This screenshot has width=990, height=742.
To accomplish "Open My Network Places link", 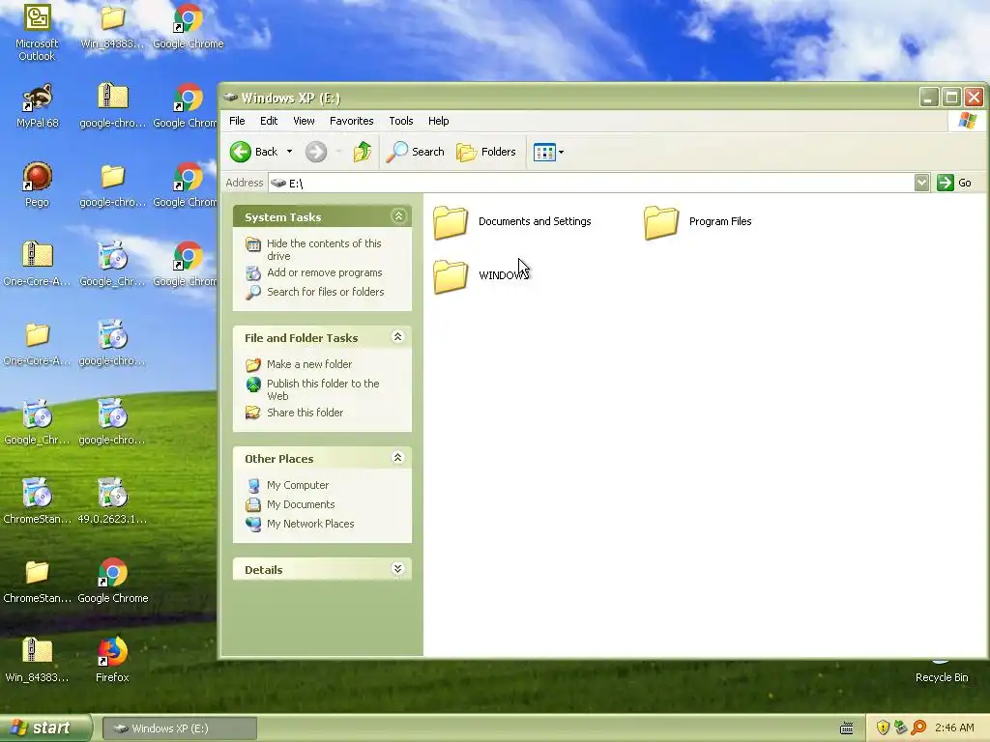I will tap(310, 524).
